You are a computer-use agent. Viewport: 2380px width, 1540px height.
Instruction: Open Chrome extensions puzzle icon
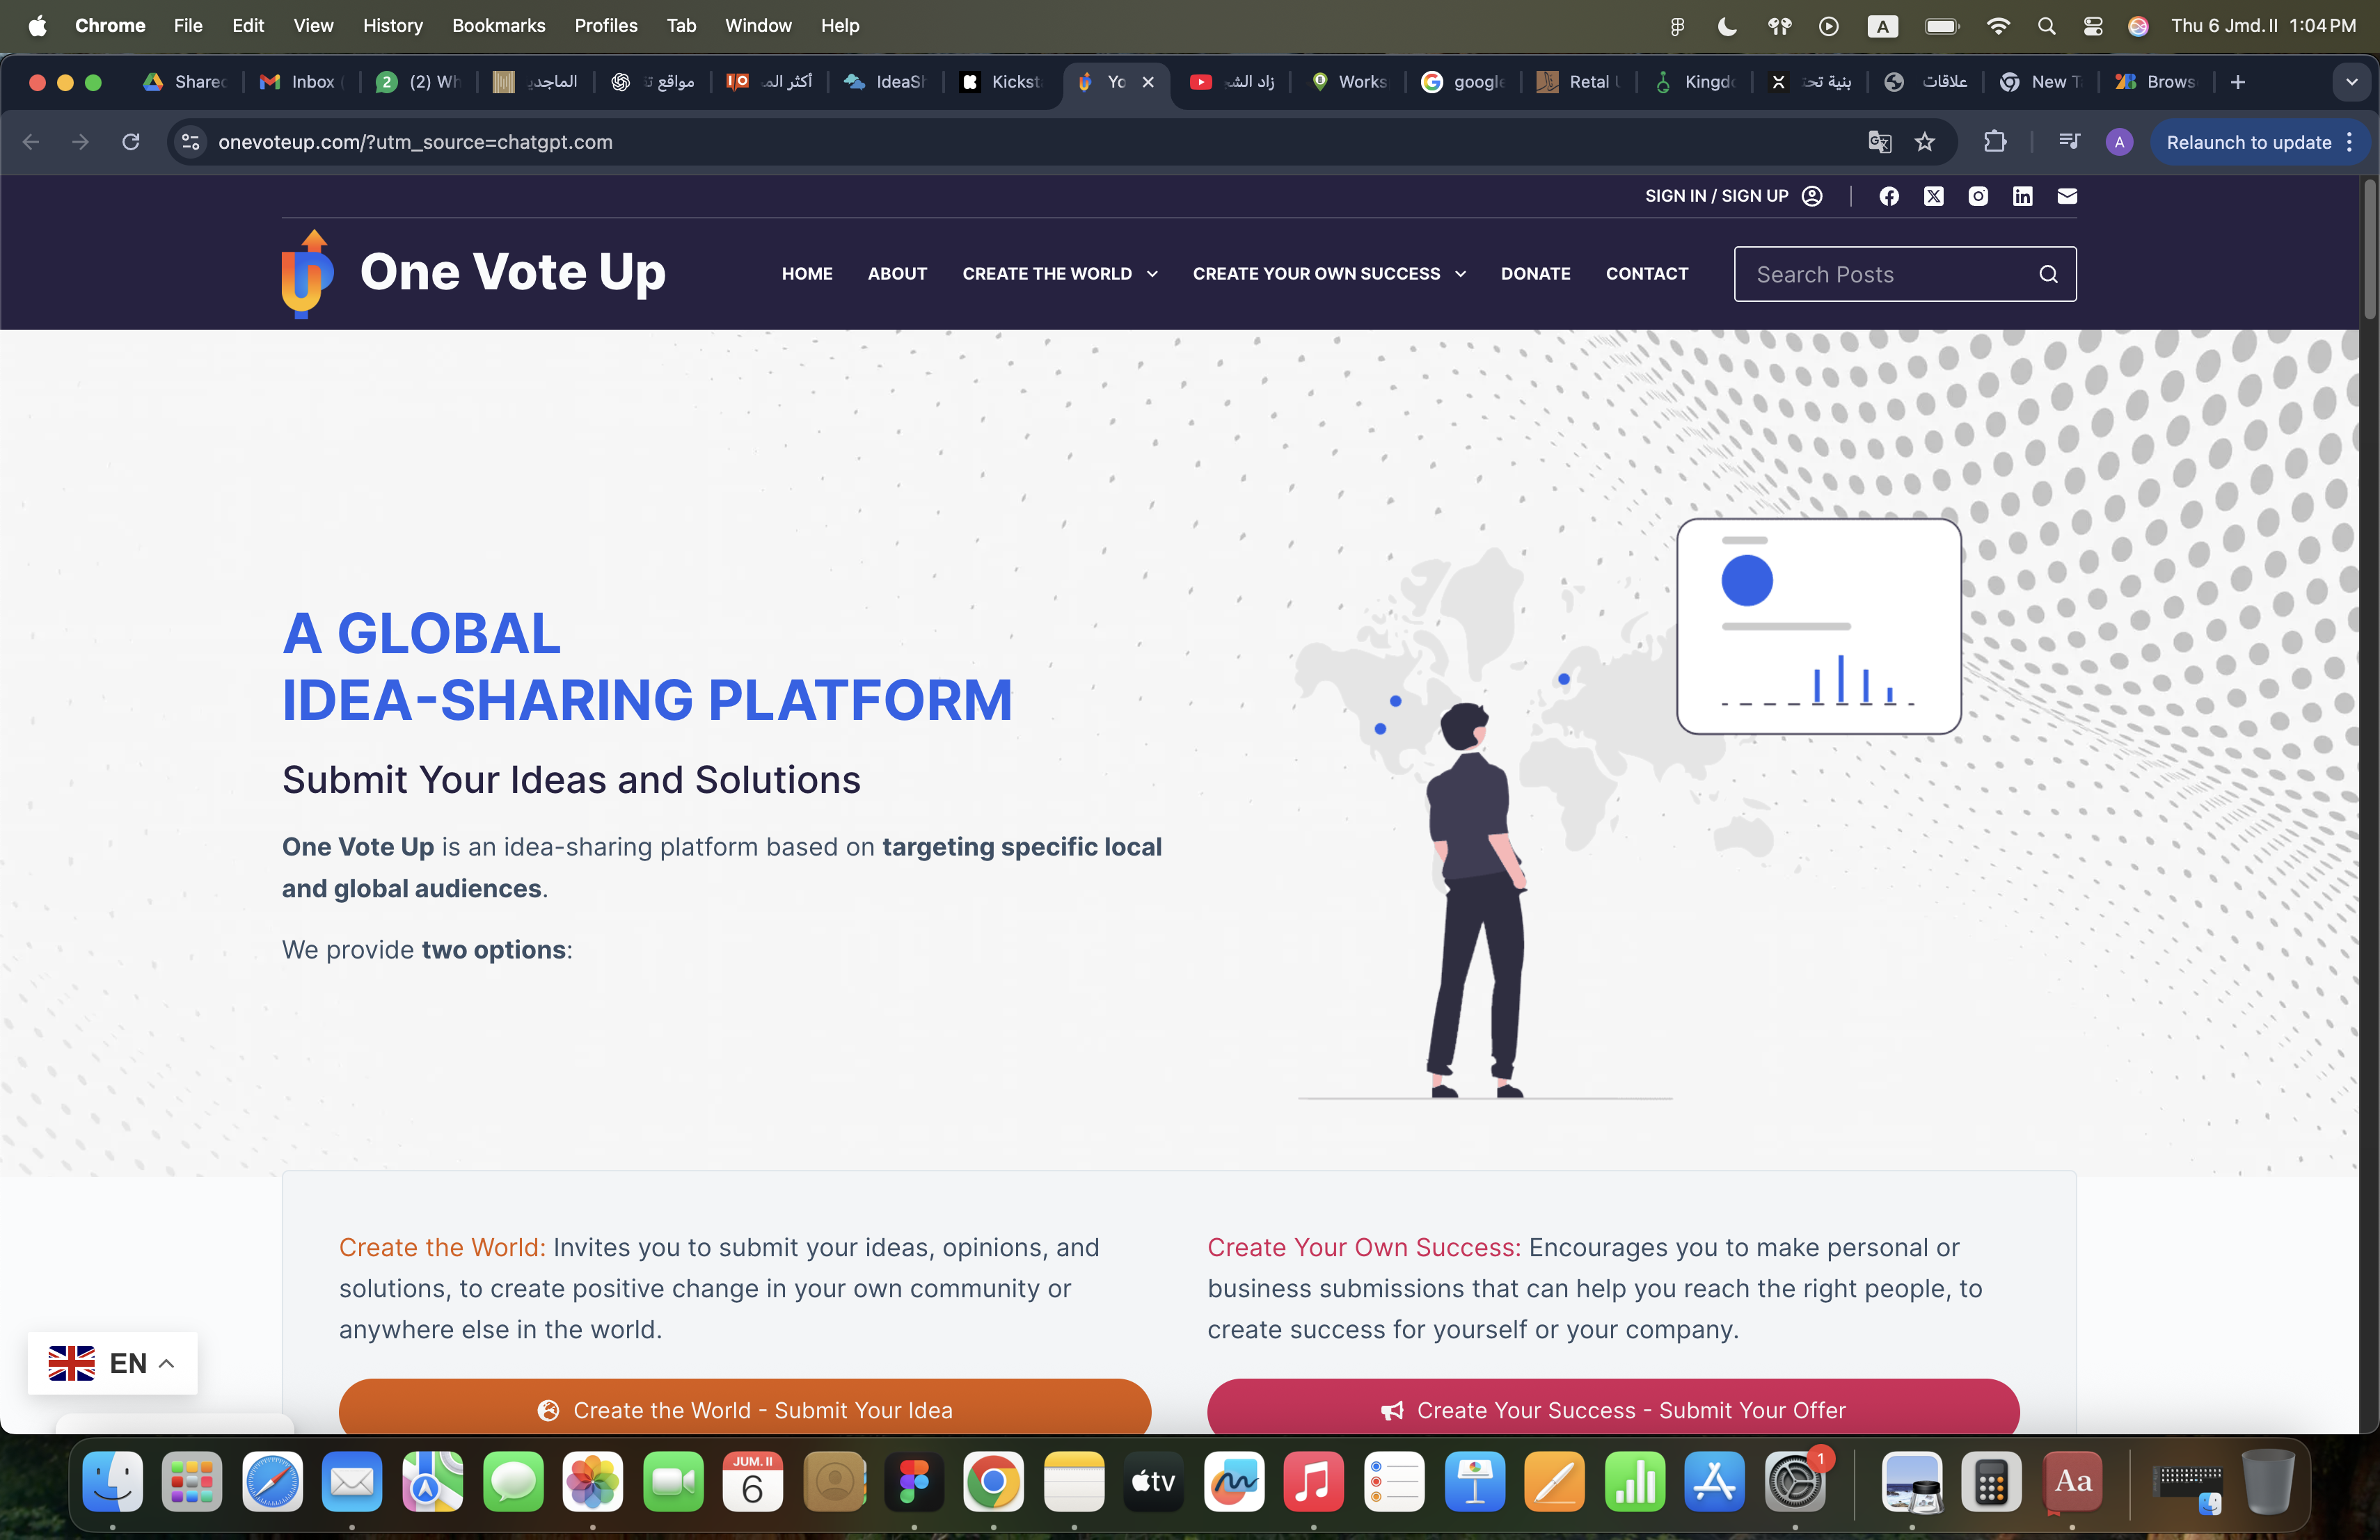click(1994, 142)
